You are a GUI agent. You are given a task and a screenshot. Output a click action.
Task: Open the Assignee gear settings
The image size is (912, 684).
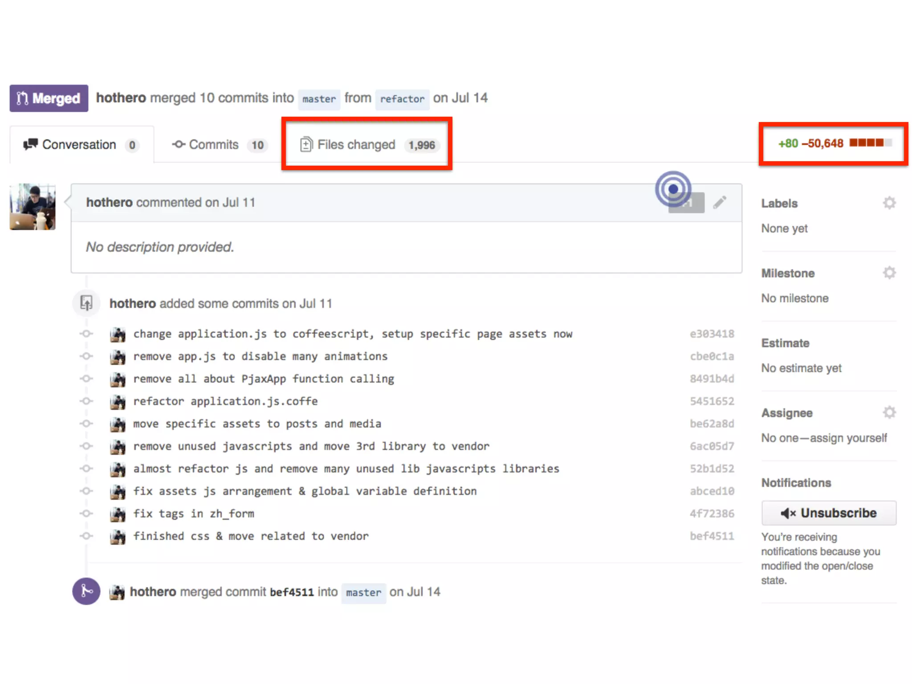[889, 412]
